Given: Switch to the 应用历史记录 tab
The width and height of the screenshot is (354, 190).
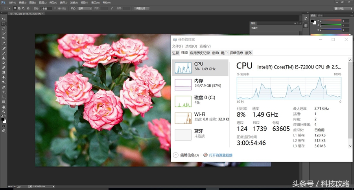Looking at the screenshot, I should tap(200, 53).
